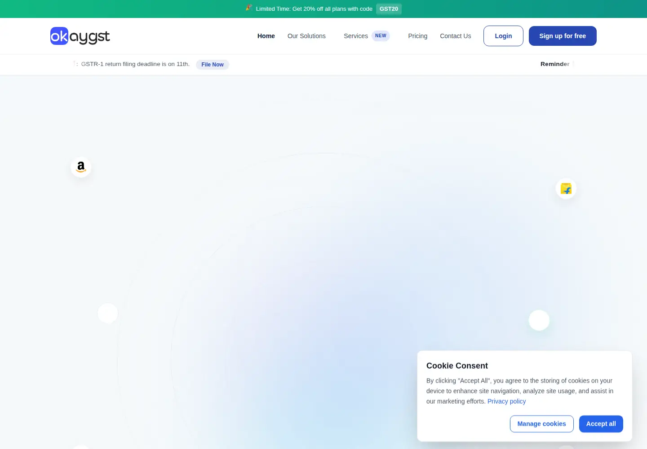Click the party popper icon in promo banner
Screen dimensions: 647x449
(249, 8)
